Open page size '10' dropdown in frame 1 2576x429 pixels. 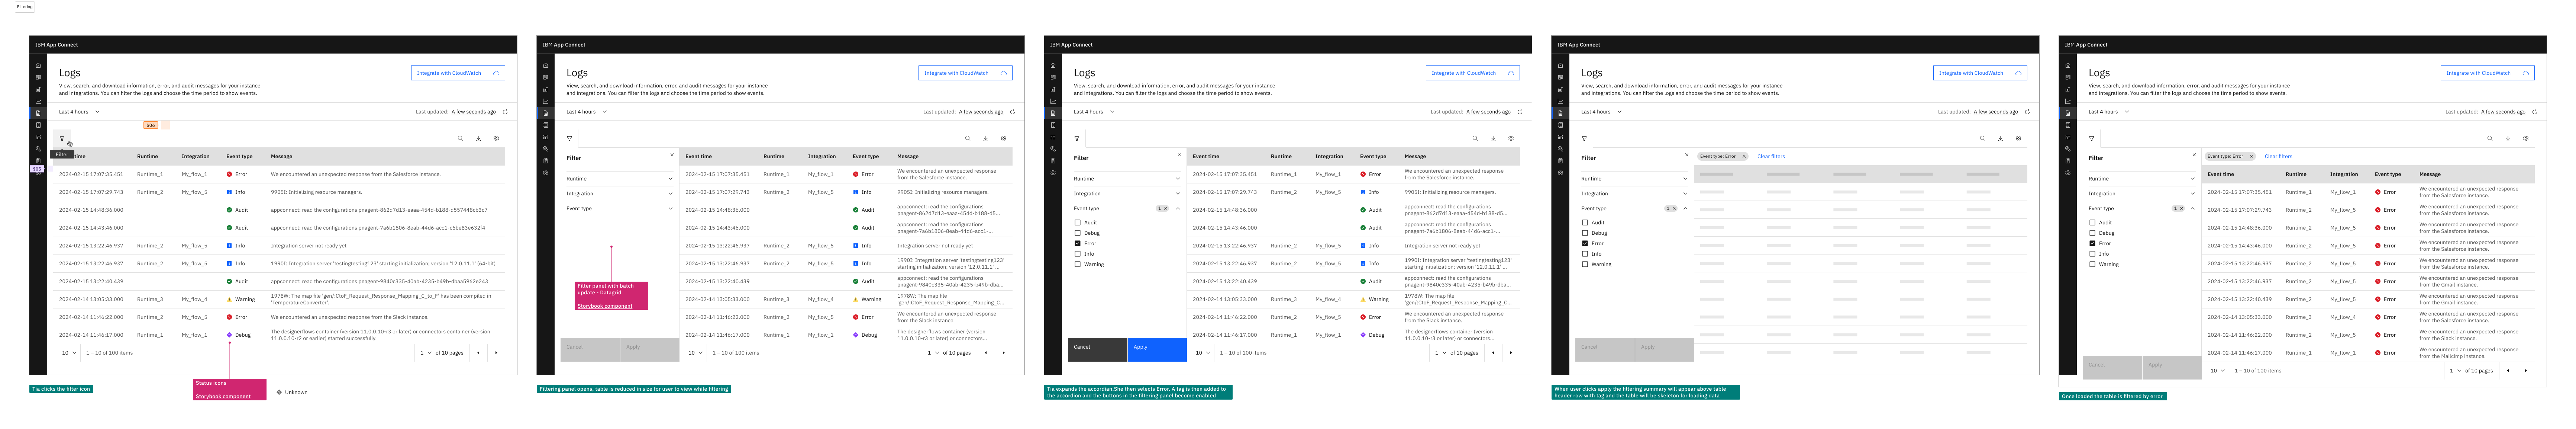pyautogui.click(x=69, y=353)
